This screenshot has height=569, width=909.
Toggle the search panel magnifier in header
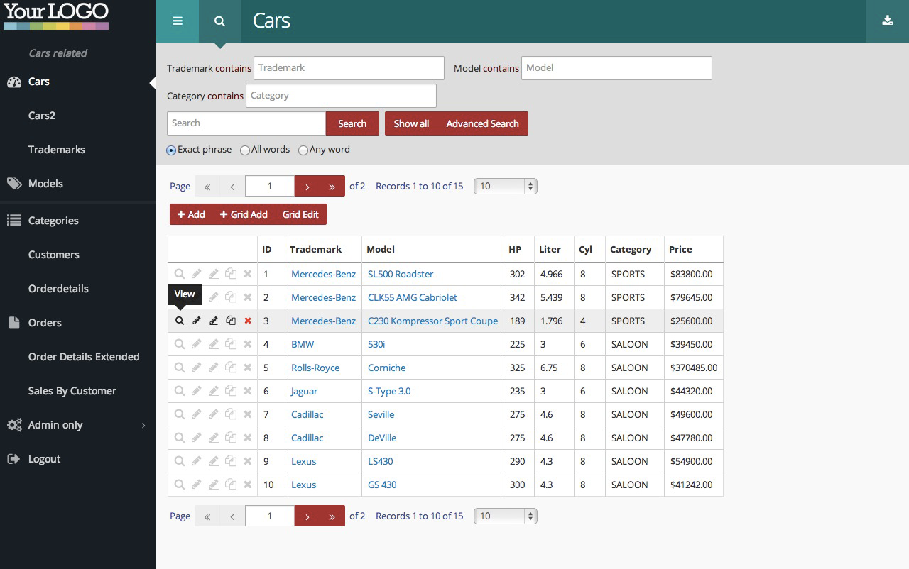click(220, 21)
